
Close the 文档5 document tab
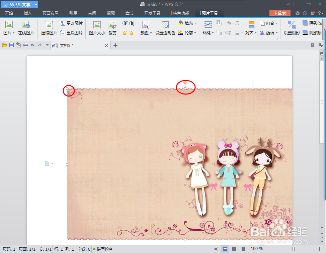[106, 45]
